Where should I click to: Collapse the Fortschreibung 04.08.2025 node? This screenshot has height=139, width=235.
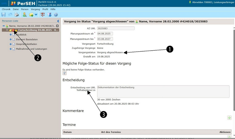click(6, 30)
